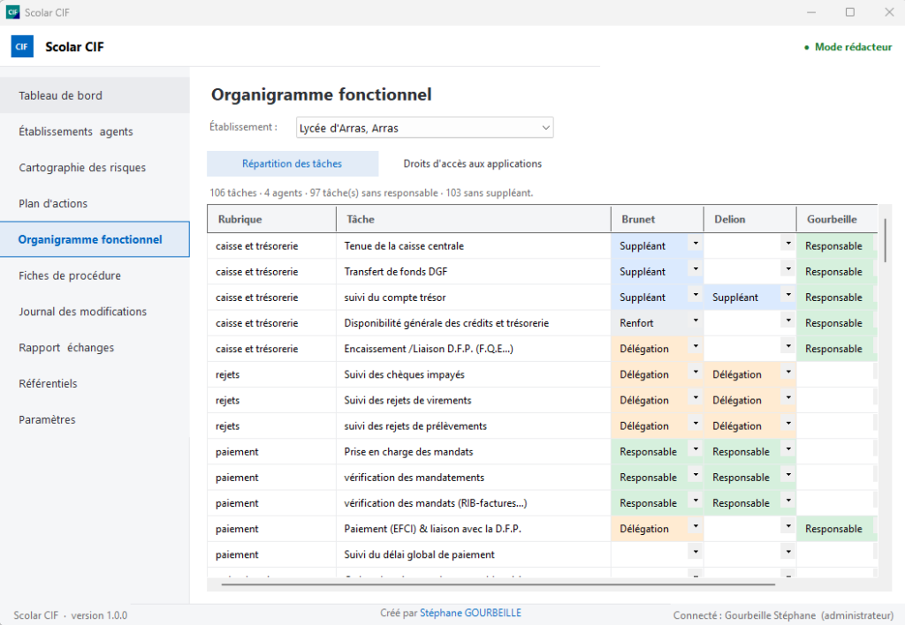Screen dimensions: 905x625
Task: Click the 'version 1.0.0' status bar text
Action: (x=99, y=615)
